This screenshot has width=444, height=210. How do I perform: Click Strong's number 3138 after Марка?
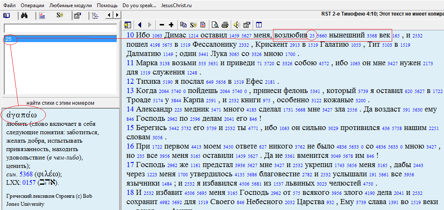pos(165,64)
